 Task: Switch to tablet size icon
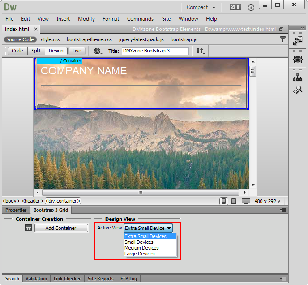coord(234,201)
